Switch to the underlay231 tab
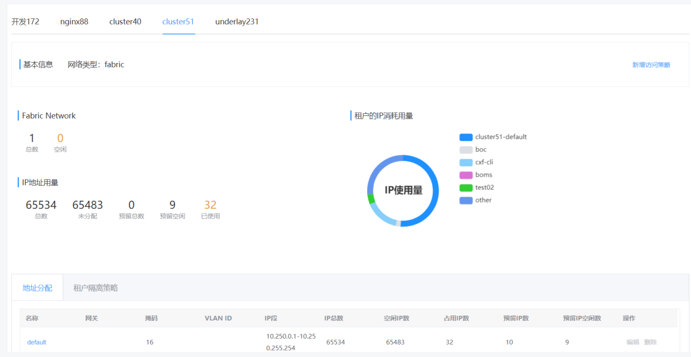Viewport: 691px width, 357px height. tap(237, 22)
